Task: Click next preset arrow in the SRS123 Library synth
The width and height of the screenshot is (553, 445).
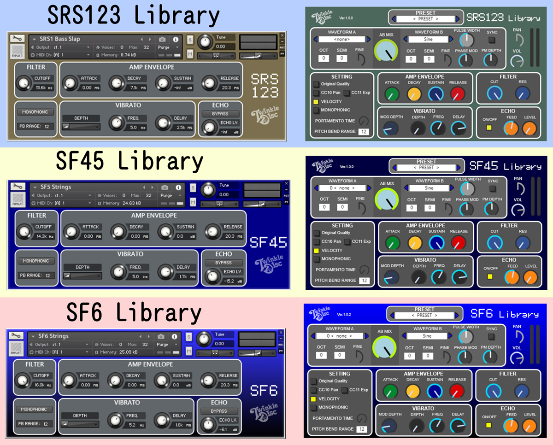Action: click(457, 19)
